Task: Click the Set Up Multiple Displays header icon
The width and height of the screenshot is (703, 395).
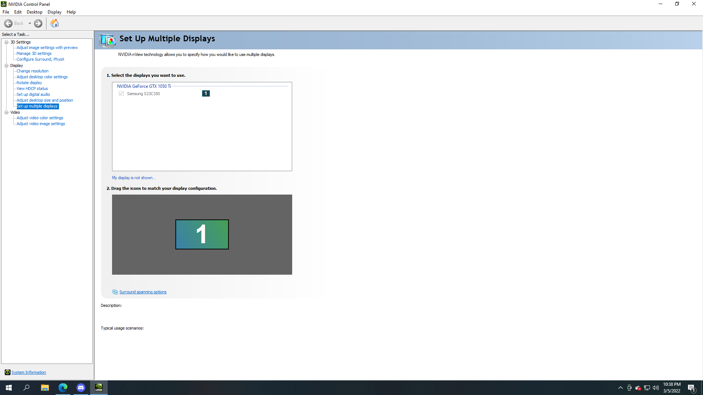Action: [x=108, y=40]
